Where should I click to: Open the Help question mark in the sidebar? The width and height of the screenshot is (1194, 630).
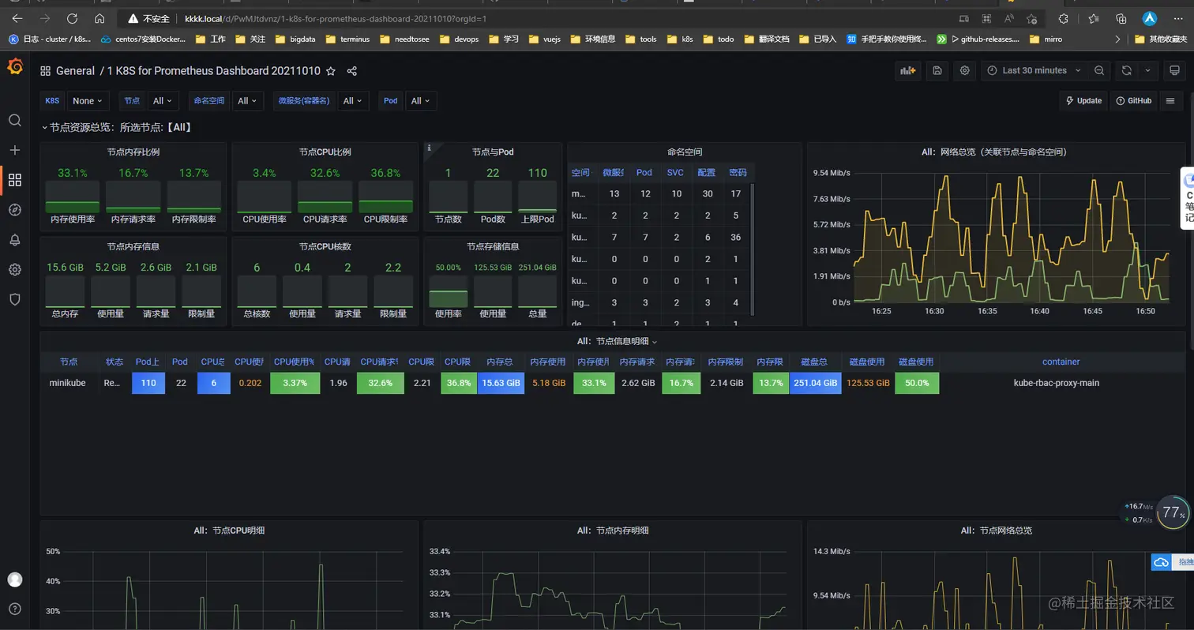point(15,609)
